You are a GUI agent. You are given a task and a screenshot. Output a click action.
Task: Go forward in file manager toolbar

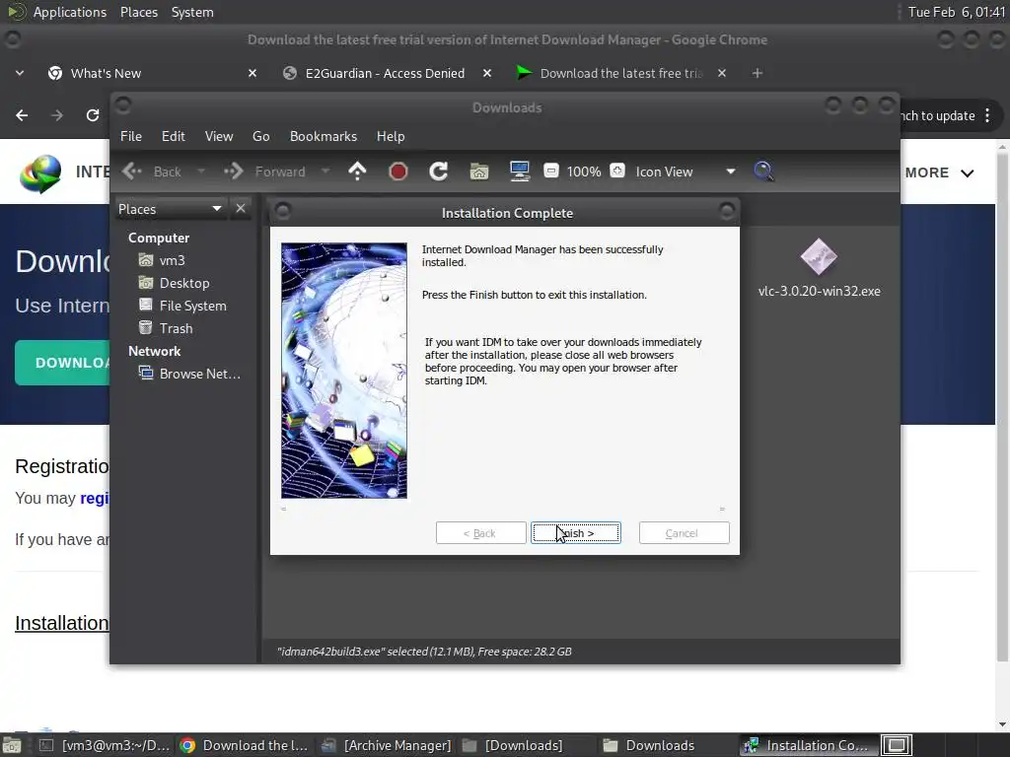point(265,172)
